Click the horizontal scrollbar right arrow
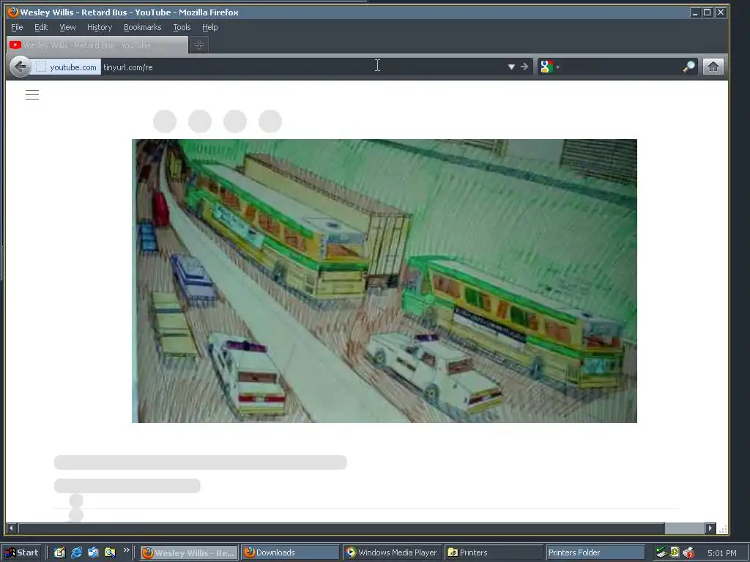This screenshot has width=750, height=562. coord(710,528)
